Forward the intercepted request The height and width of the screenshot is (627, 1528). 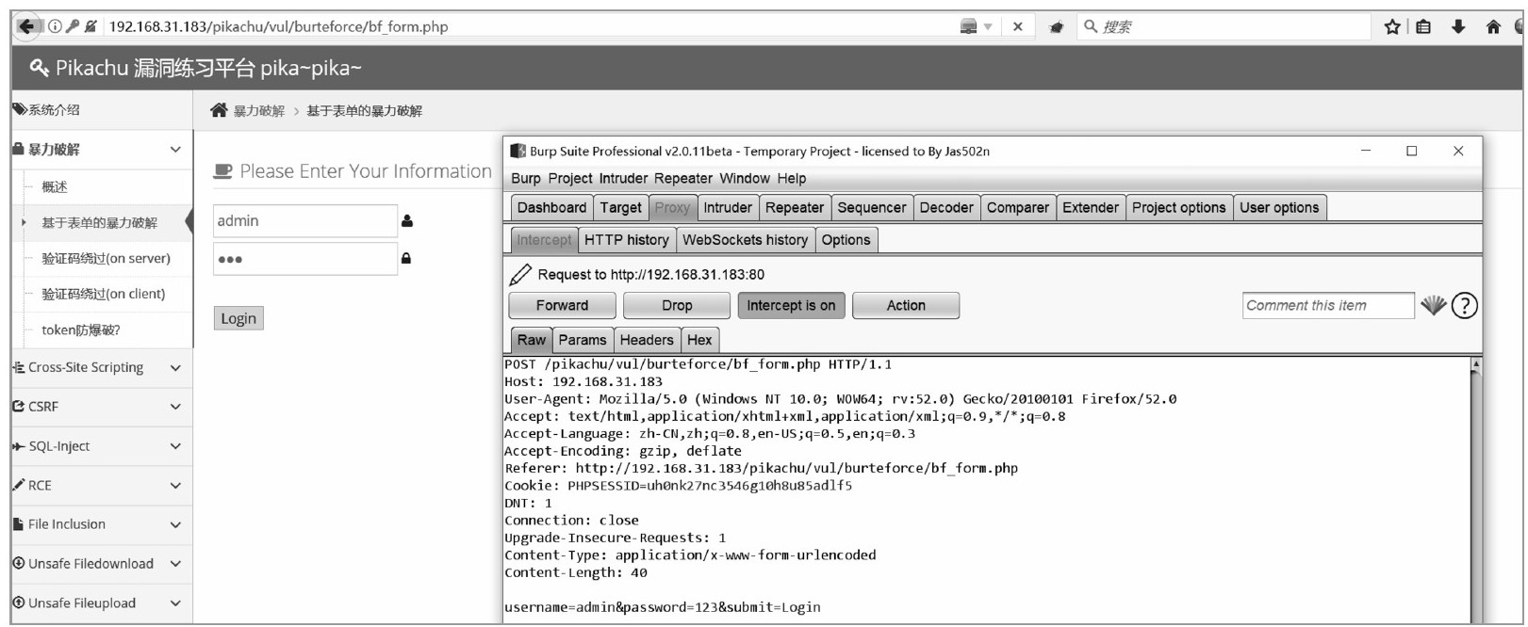pos(563,305)
